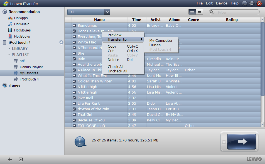
Task: Choose Delete from context menu
Action: (123, 60)
